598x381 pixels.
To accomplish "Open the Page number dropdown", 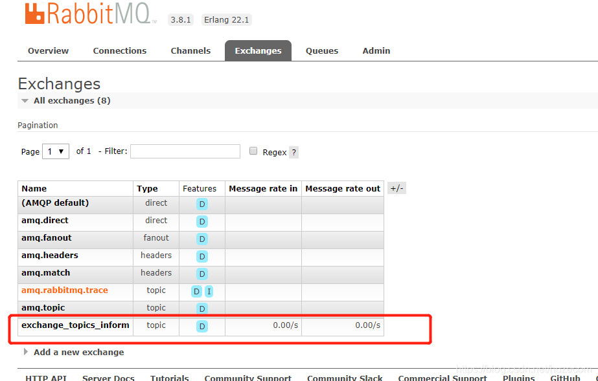I will pyautogui.click(x=56, y=151).
